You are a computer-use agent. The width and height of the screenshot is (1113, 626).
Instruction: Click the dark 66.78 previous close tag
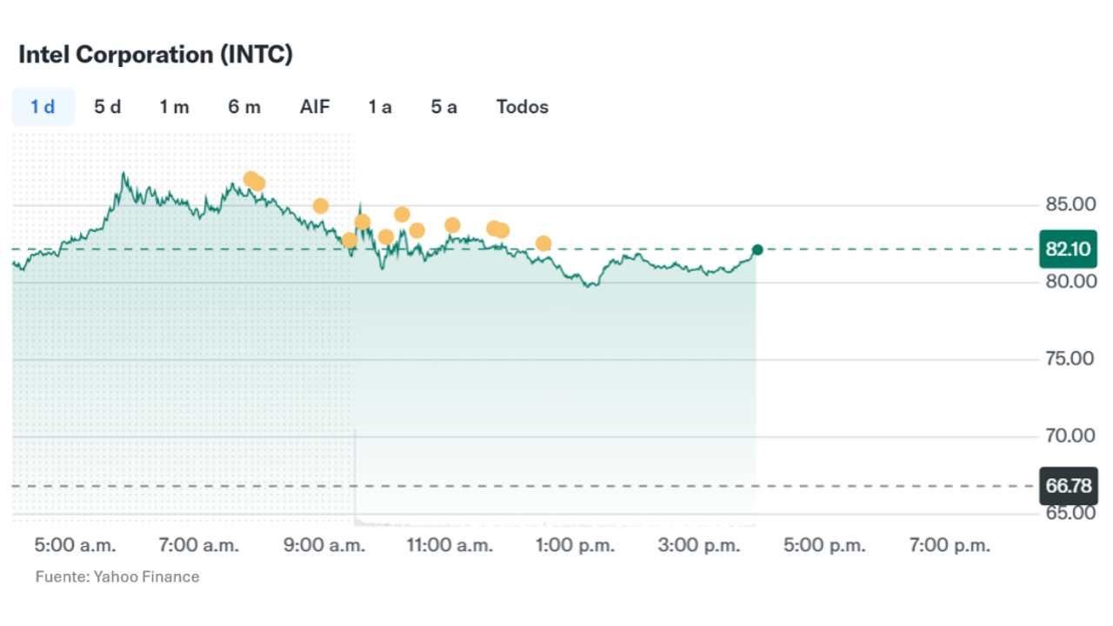(x=1068, y=485)
